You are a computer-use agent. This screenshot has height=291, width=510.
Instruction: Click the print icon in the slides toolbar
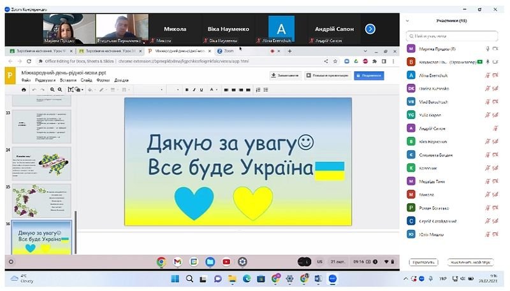(24, 90)
